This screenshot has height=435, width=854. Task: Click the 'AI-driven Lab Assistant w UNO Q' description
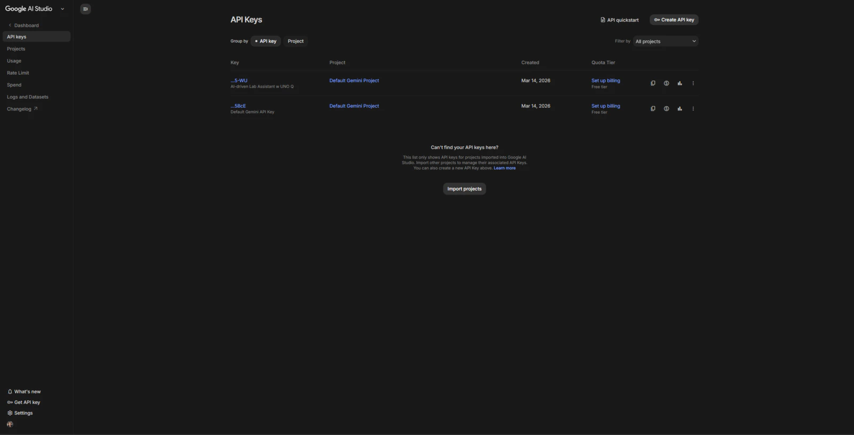click(262, 86)
